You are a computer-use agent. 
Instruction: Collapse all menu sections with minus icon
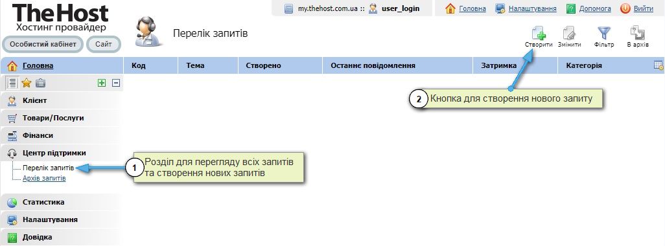[116, 83]
